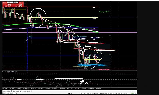Select the S4 support level label
Screen dimensions: 159x95
pyautogui.click(x=94, y=39)
